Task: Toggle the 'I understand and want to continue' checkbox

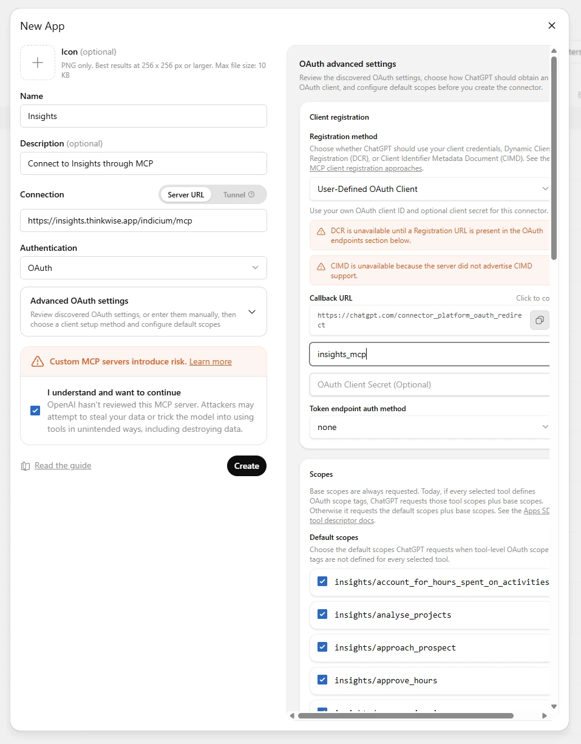Action: pos(35,411)
